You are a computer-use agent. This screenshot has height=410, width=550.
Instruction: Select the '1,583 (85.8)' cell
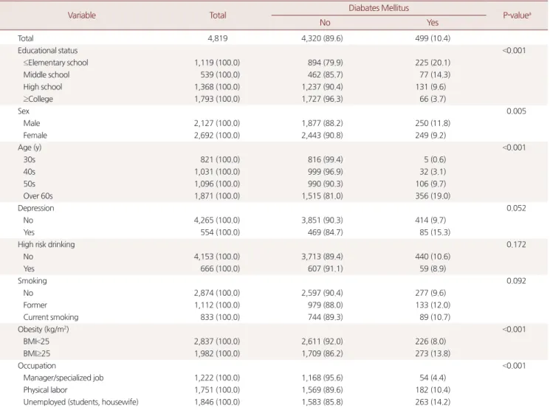[322, 402]
